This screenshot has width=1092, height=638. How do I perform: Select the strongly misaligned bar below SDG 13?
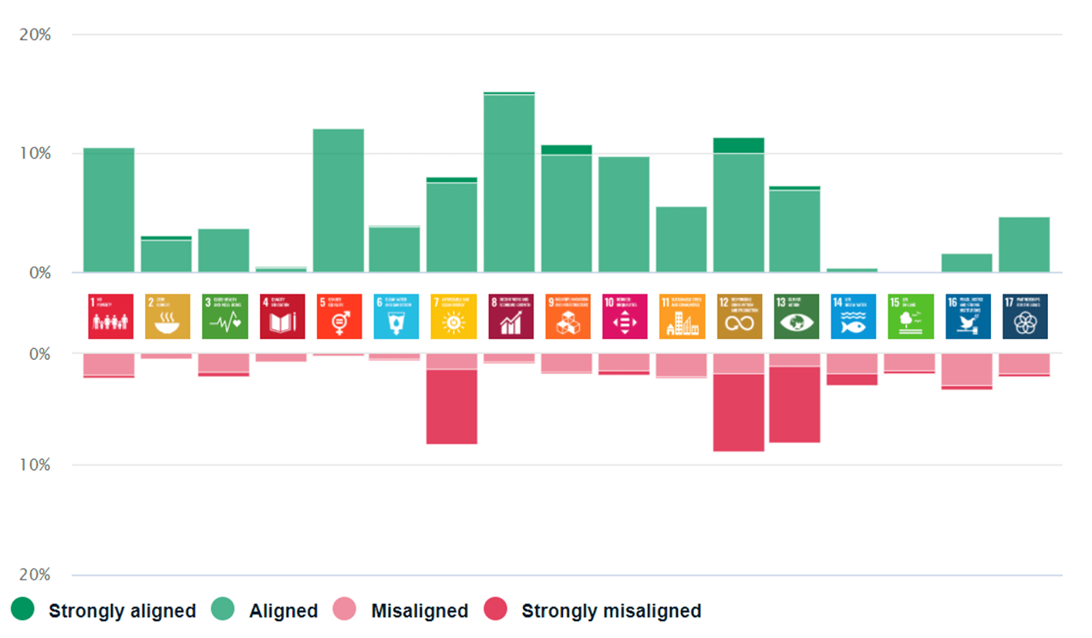tap(796, 405)
